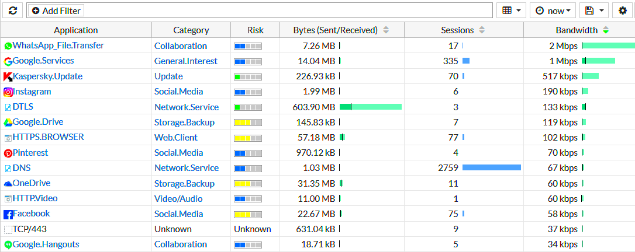Screen dimensions: 635x252
Task: Open the DTLS application link
Action: click(x=23, y=107)
